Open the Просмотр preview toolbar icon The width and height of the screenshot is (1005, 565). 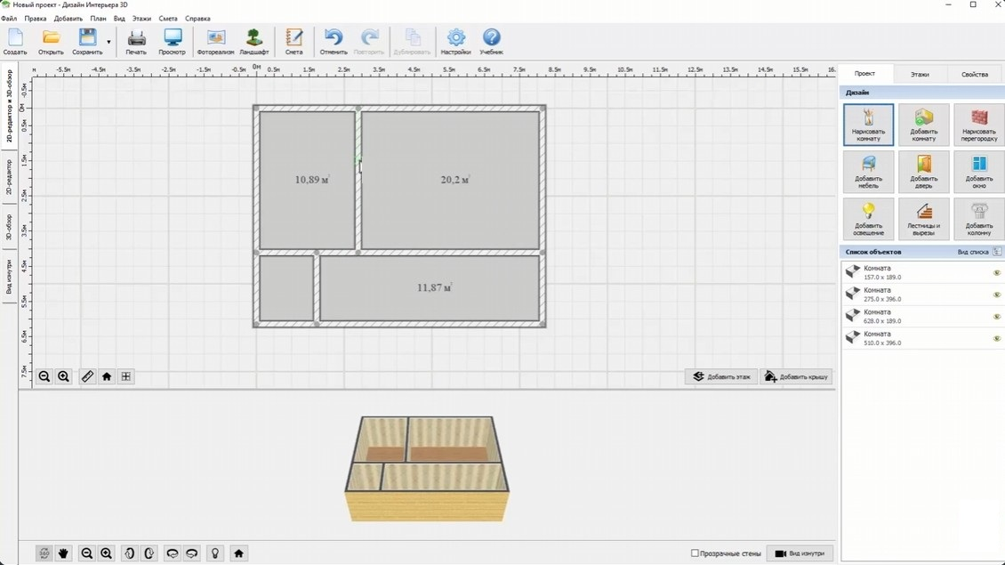[172, 42]
